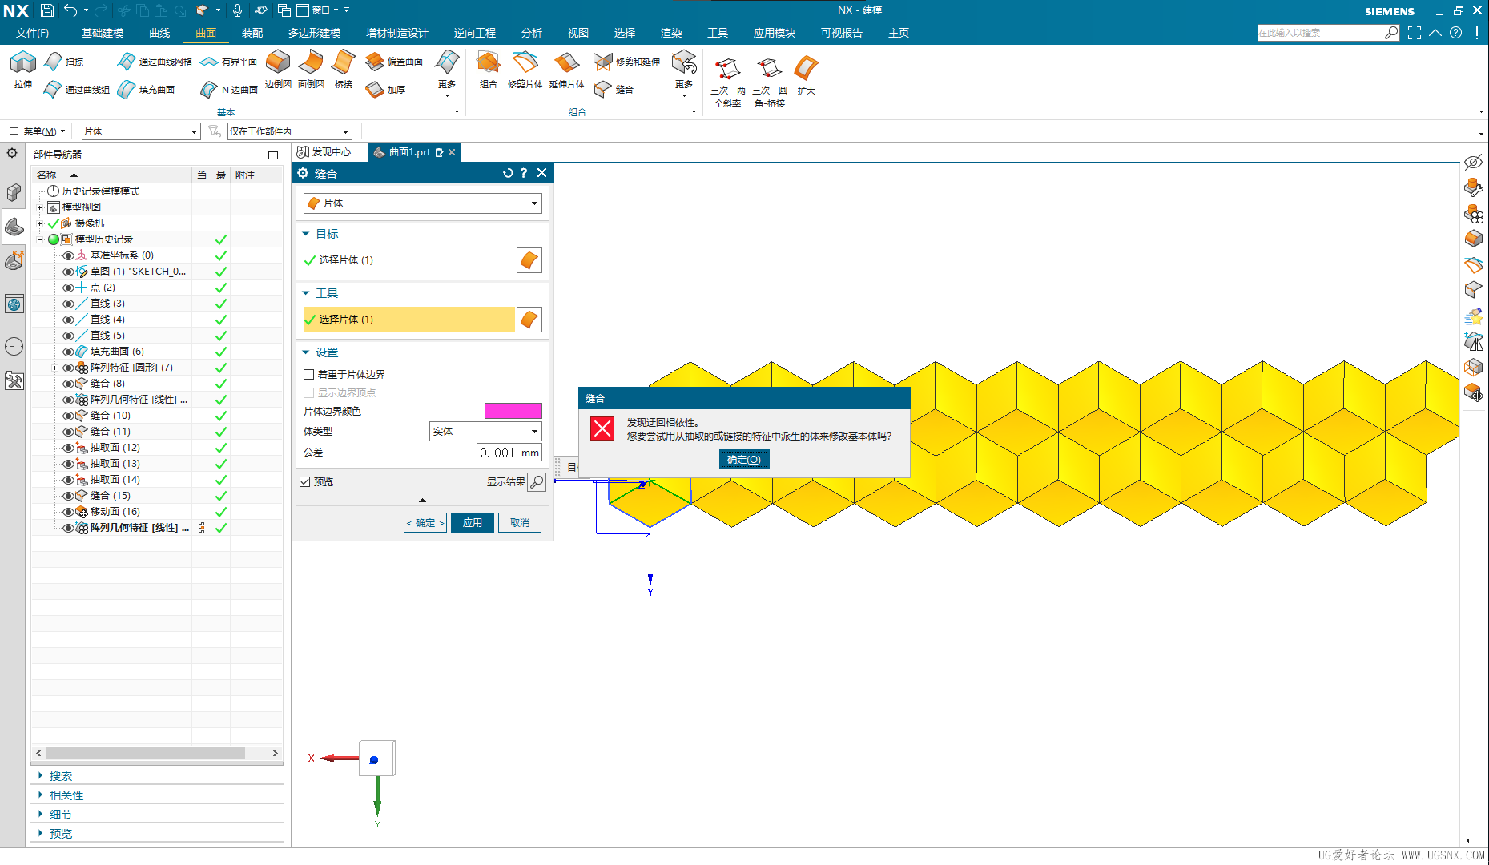This screenshot has width=1489, height=865.
Task: Open the 体类型 实体 dropdown
Action: click(x=485, y=432)
